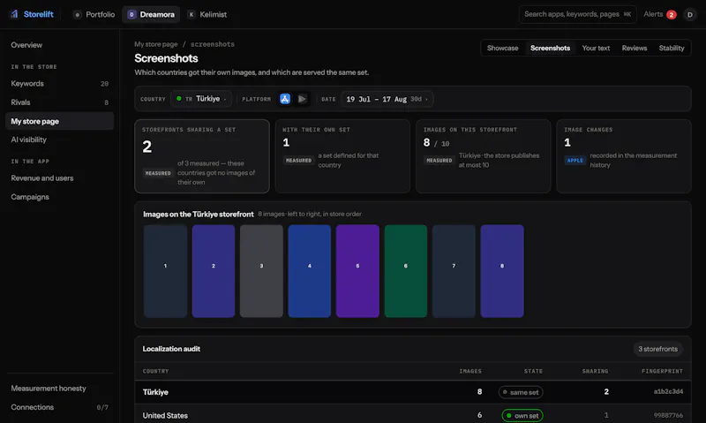Open screenshot thumbnail 8
This screenshot has height=423, width=706.
coord(502,271)
